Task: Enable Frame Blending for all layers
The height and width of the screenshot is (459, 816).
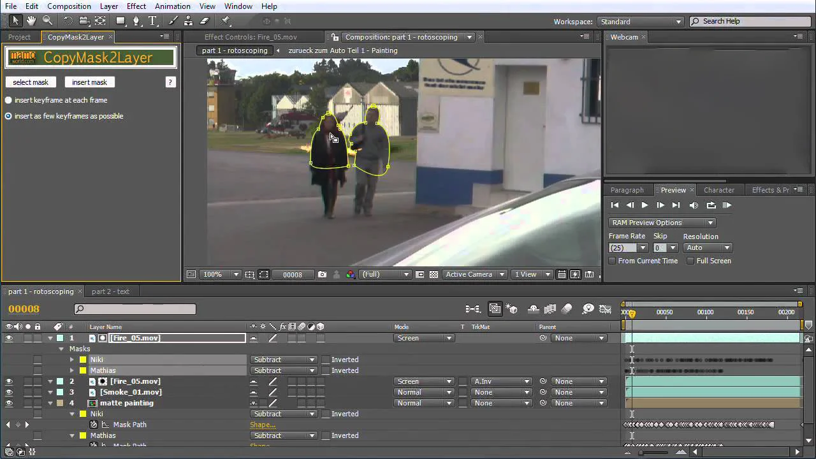Action: (550, 309)
